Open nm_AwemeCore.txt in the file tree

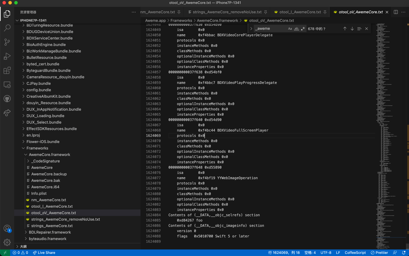49,200
